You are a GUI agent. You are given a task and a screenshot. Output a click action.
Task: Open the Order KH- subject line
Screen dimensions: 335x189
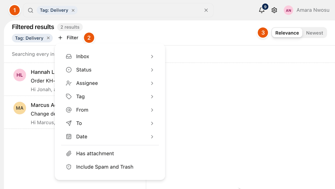43,81
